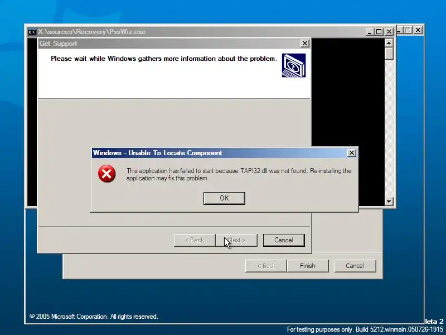Click Finish in the background wizard

coord(308,266)
